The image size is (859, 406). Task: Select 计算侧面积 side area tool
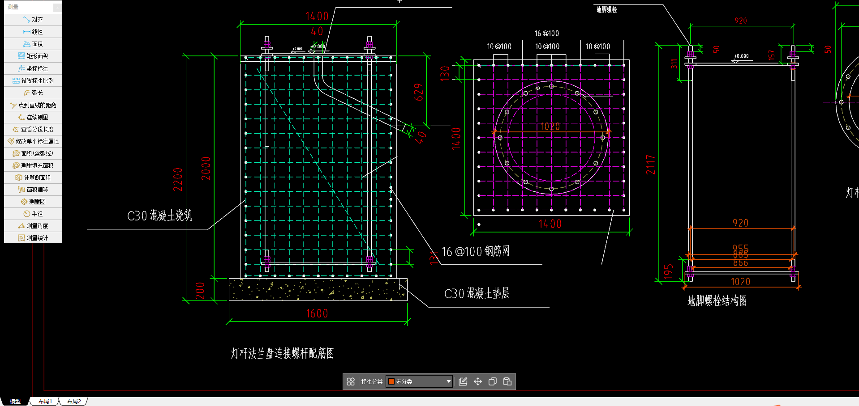pos(33,178)
